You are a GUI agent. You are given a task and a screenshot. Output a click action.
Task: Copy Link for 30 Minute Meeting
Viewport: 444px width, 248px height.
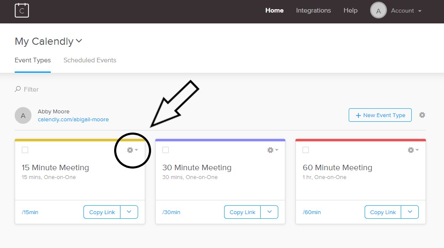pyautogui.click(x=243, y=212)
